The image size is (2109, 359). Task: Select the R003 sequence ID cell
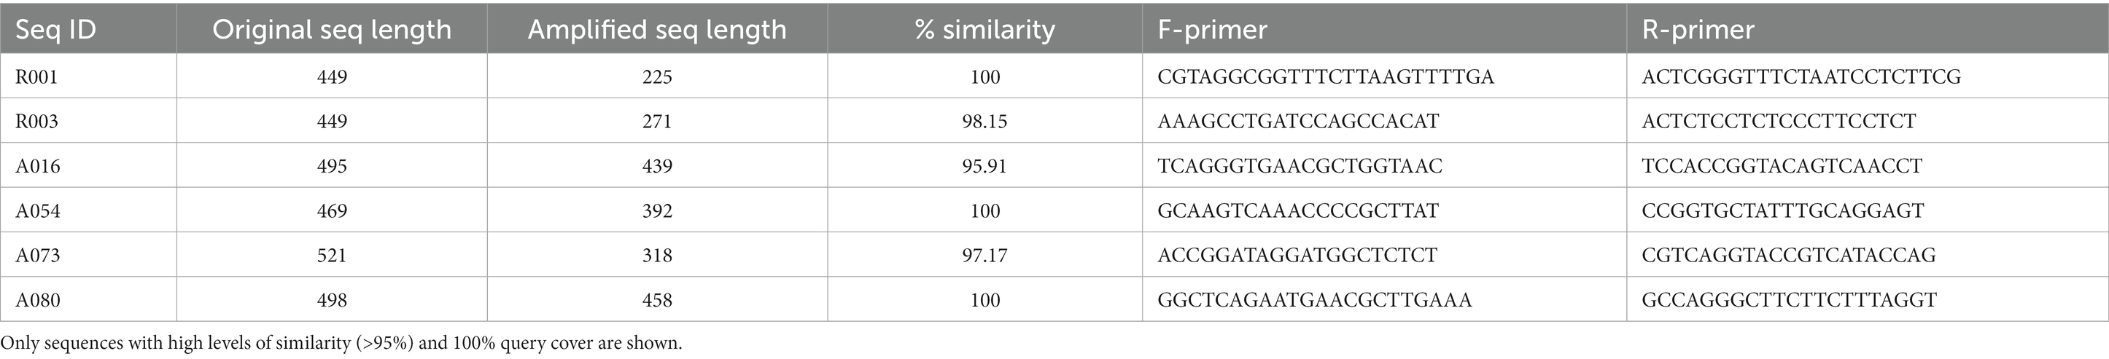(88, 121)
